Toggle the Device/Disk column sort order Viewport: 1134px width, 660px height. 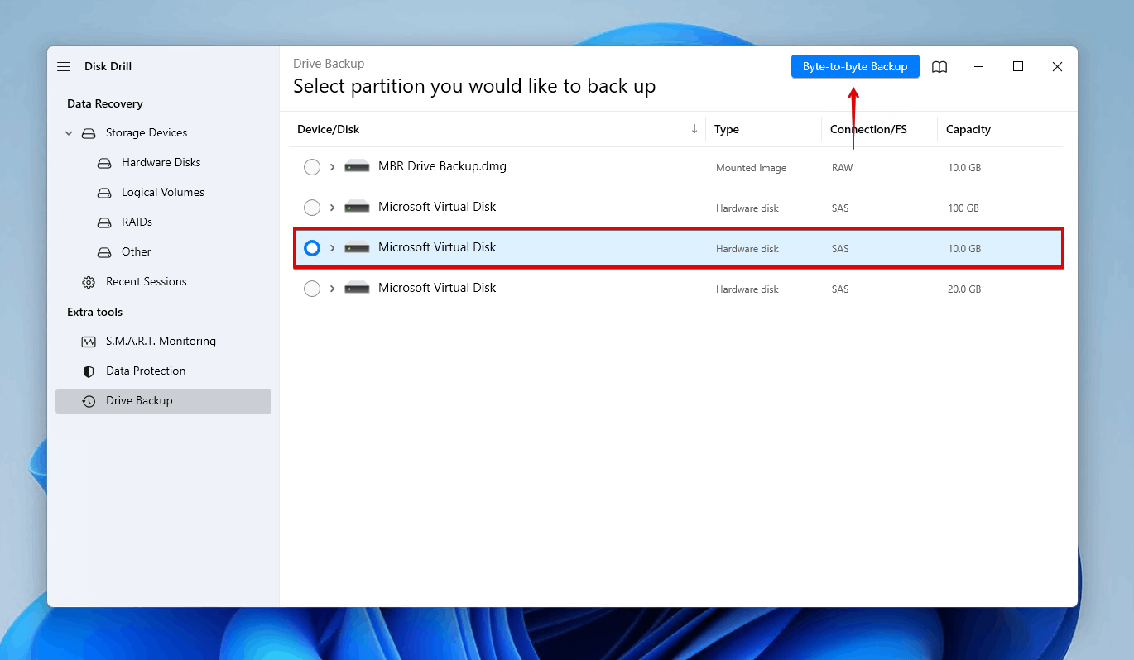click(x=694, y=129)
